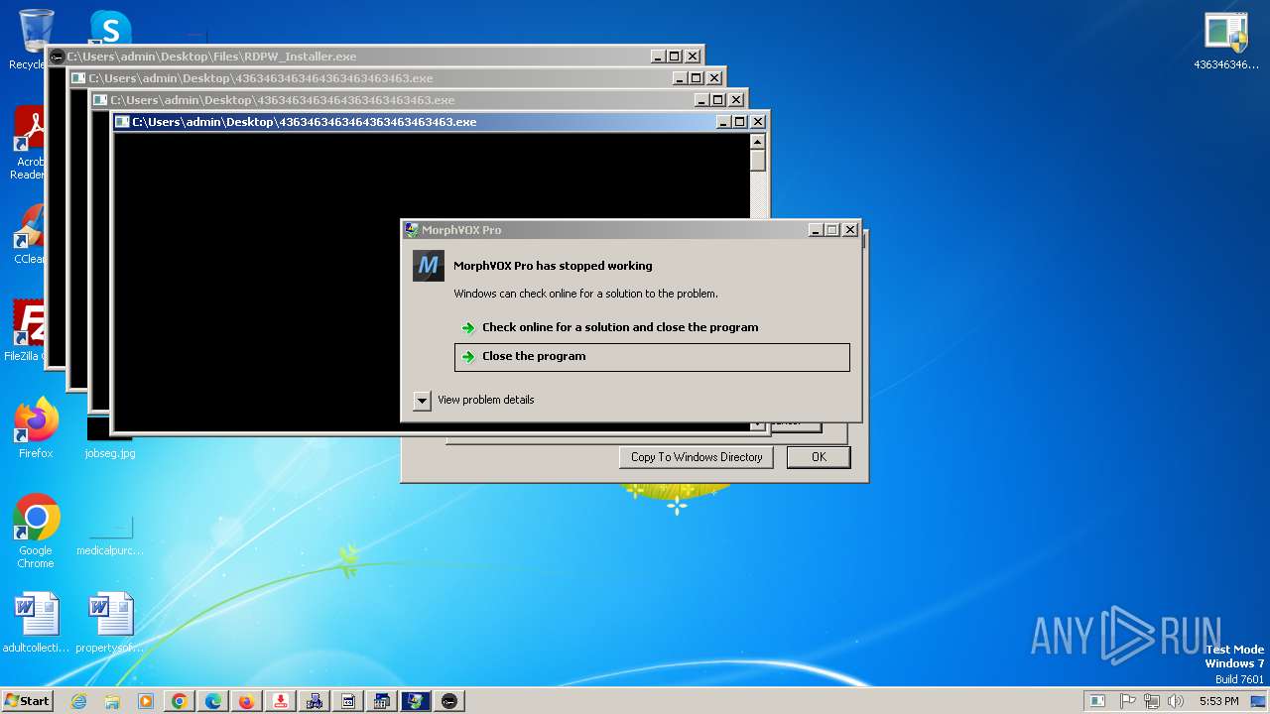Click console icon of front cmd window
Image resolution: width=1270 pixels, height=714 pixels.
122,122
